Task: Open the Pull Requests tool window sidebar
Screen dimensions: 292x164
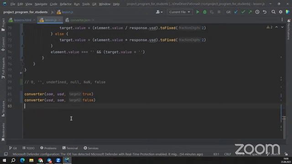Action: 3,68
